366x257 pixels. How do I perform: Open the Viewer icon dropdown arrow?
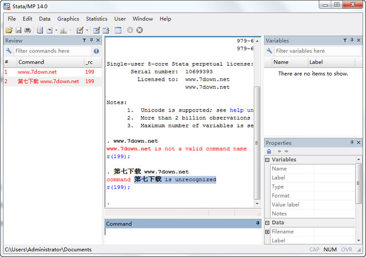click(56, 30)
